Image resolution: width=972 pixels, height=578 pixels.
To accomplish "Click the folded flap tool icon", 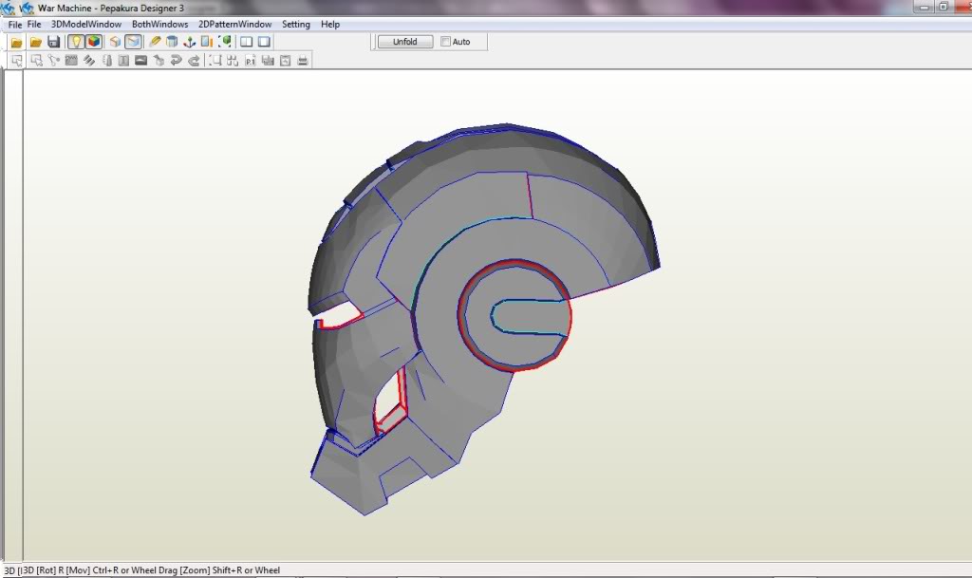I will click(x=106, y=60).
